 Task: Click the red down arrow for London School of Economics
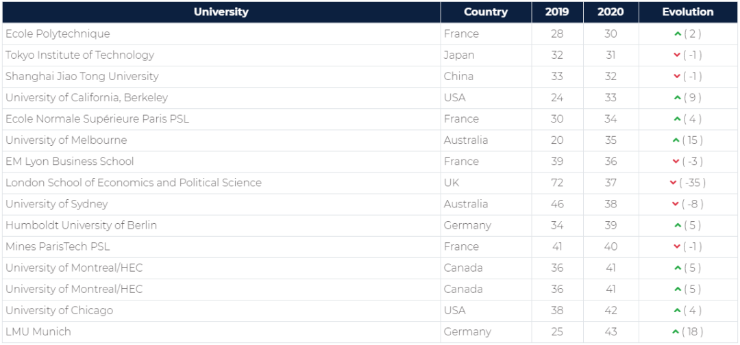pos(673,183)
